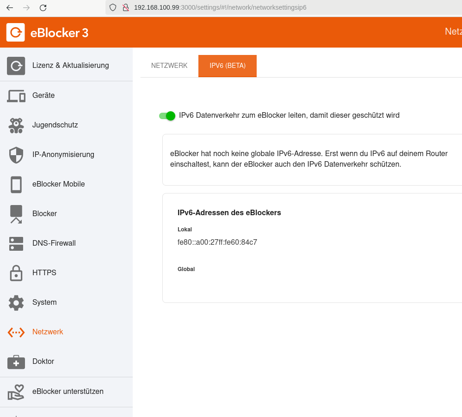Open IP-Anonymisierung shield icon
Image resolution: width=462 pixels, height=417 pixels.
pos(16,155)
